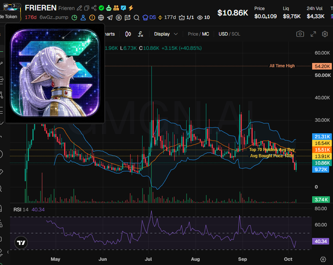
Task: Click the blue 21.31K band label
Action: [322, 137]
